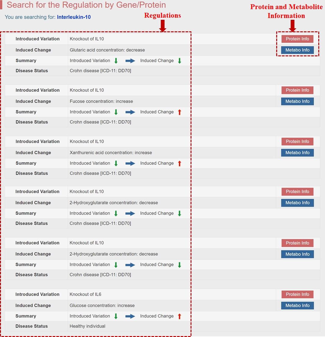
Task: Select the Knockout of IL6 text
Action: tap(85, 294)
